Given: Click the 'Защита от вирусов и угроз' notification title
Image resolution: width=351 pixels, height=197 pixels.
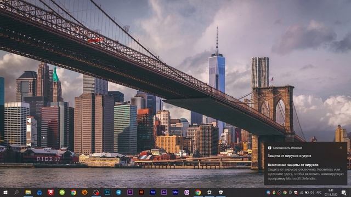Looking at the screenshot, I should (x=290, y=155).
